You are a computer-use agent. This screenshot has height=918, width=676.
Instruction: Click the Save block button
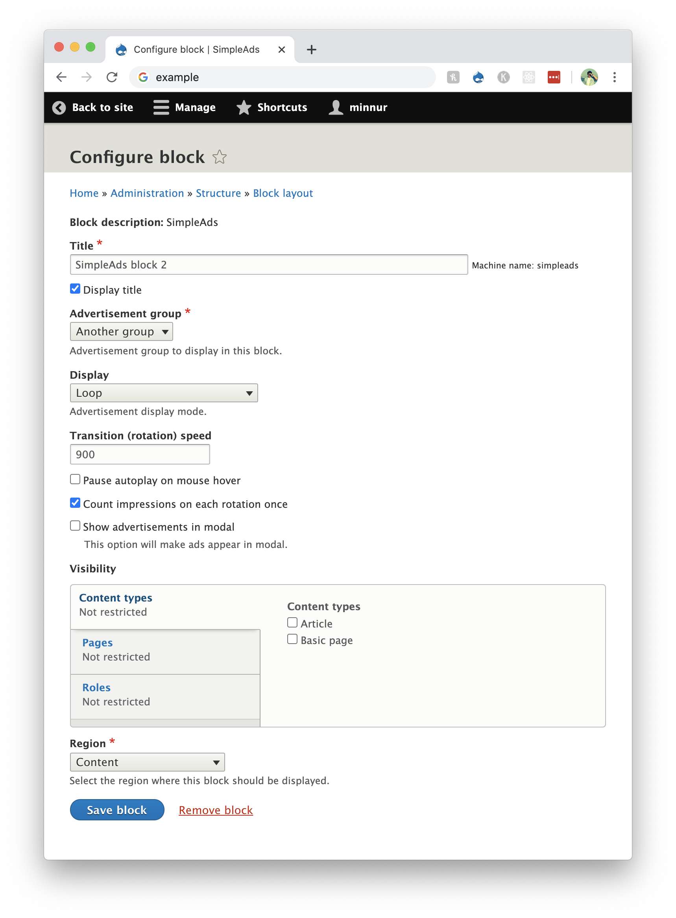tap(117, 809)
